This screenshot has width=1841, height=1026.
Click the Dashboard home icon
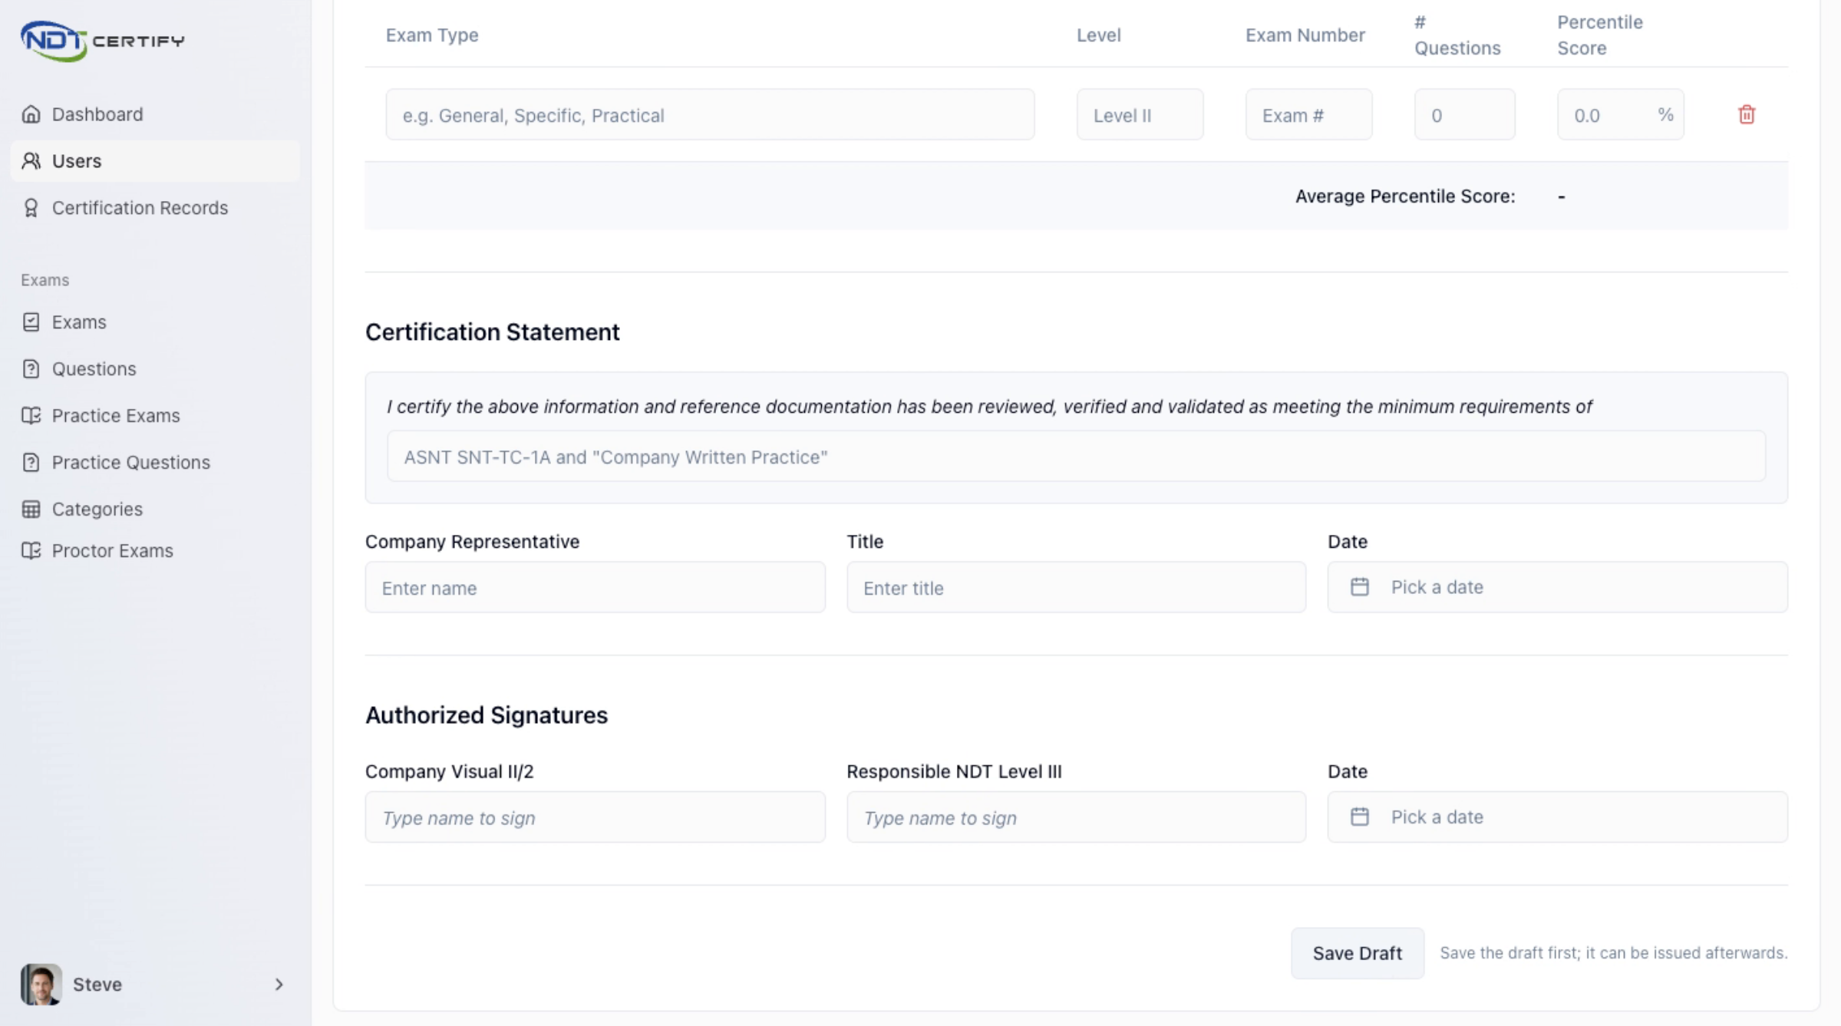[x=31, y=114]
